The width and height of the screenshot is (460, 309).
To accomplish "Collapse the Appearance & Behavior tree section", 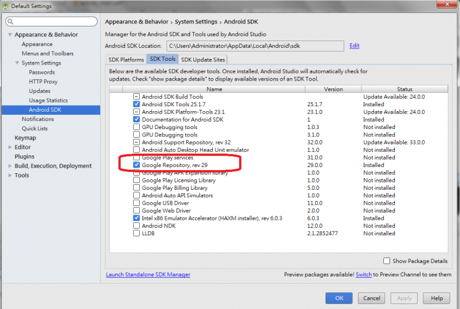I will pyautogui.click(x=9, y=35).
